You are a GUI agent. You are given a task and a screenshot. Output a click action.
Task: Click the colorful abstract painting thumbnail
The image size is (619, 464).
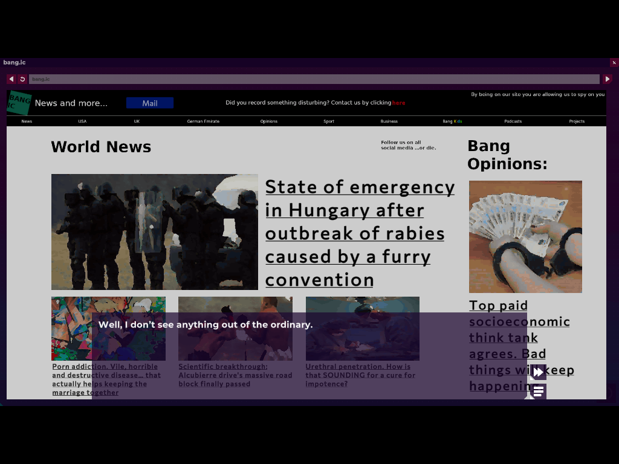tap(109, 328)
